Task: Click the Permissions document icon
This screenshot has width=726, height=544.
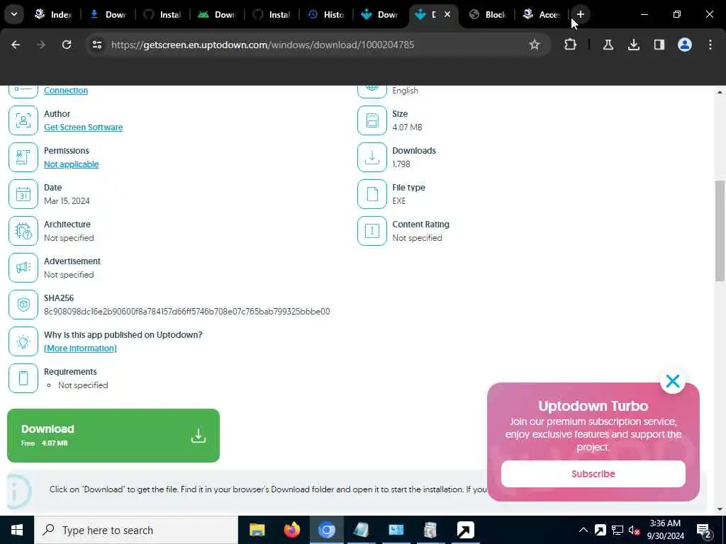Action: pyautogui.click(x=23, y=157)
